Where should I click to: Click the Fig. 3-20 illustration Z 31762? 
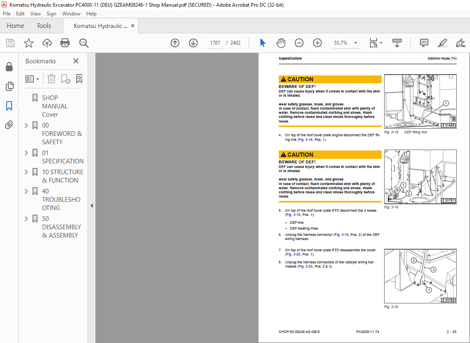pyautogui.click(x=420, y=276)
